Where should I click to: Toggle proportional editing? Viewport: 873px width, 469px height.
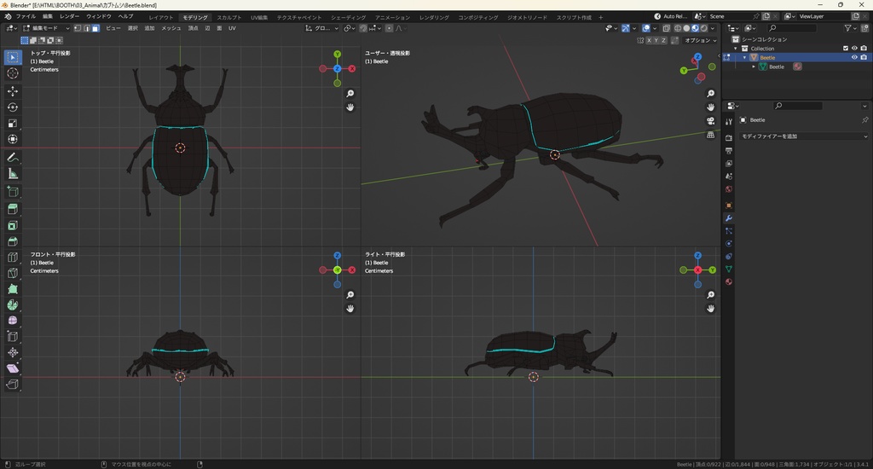tap(389, 28)
